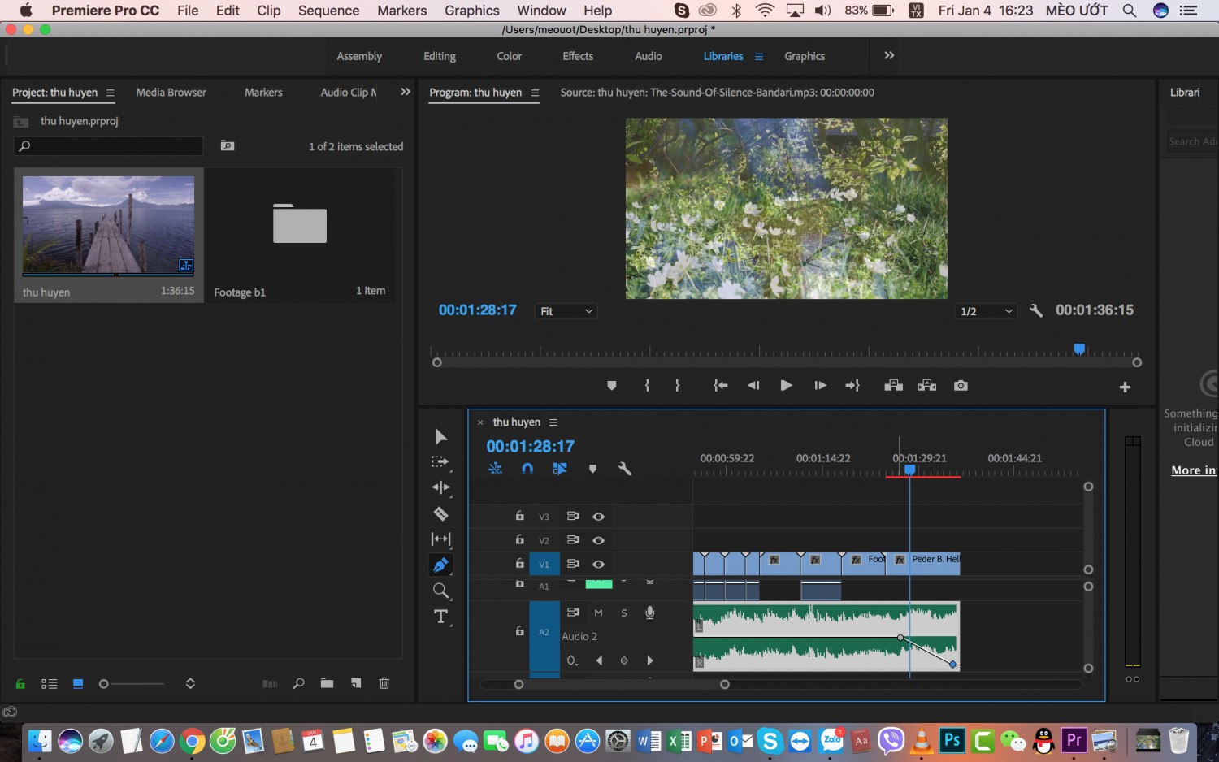Hide V3 track with eye icon

click(598, 517)
